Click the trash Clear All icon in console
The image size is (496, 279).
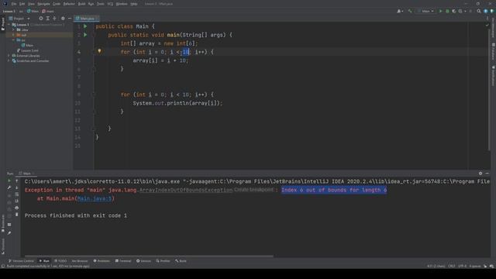pyautogui.click(x=17, y=215)
